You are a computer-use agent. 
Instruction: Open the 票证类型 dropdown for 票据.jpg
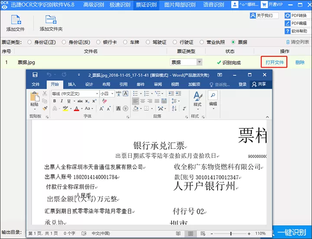(199, 62)
